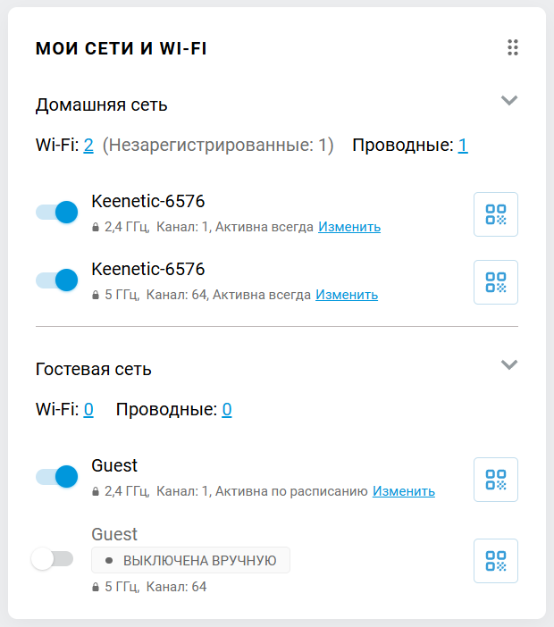Open QR code for 2.4 GHz Keenetic-6576
This screenshot has height=627, width=554.
495,214
